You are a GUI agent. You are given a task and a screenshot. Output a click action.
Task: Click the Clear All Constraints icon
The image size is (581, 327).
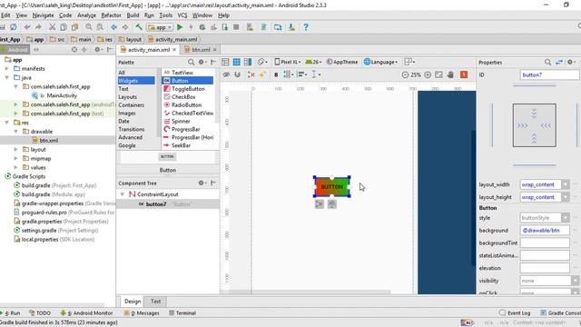251,74
